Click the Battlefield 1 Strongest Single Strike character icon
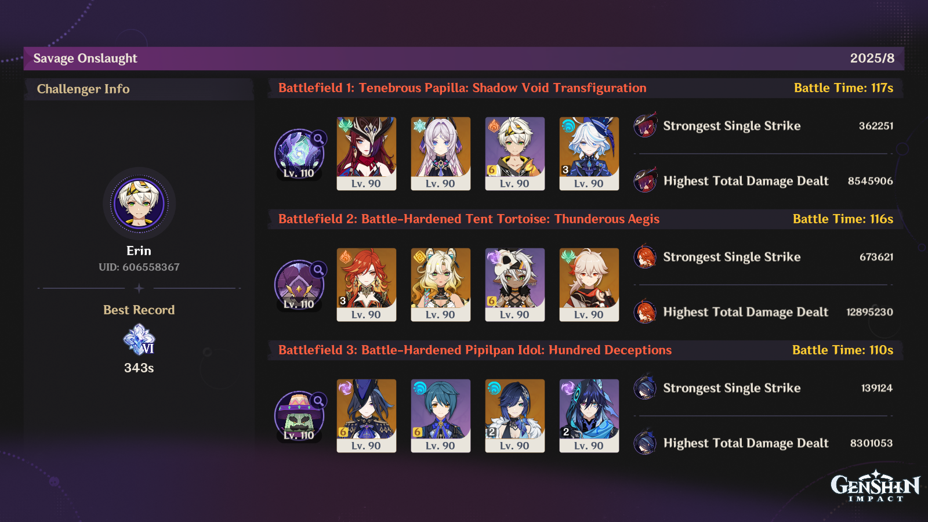The width and height of the screenshot is (928, 522). [645, 126]
